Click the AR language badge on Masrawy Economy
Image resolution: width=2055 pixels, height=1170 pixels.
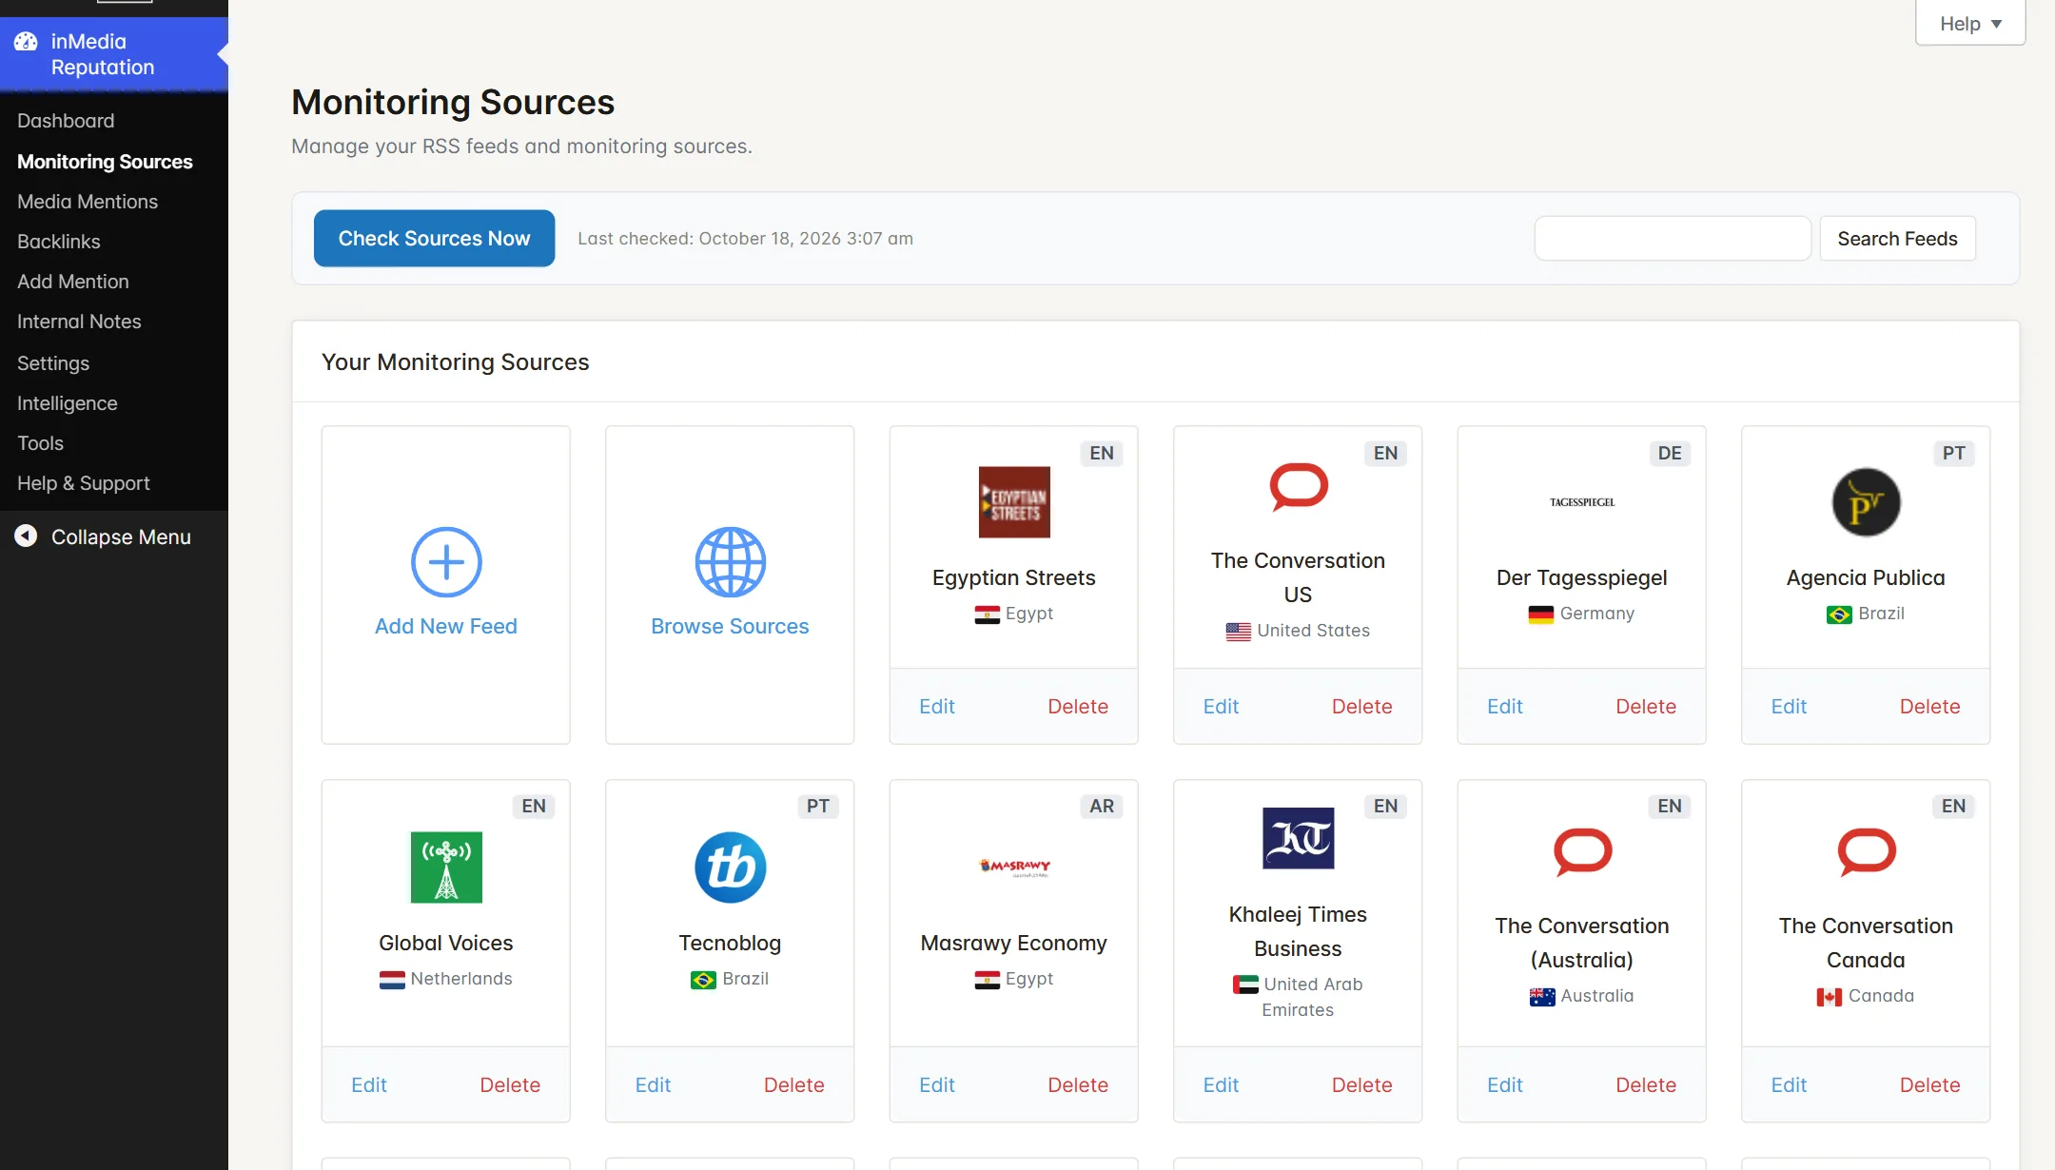coord(1102,807)
